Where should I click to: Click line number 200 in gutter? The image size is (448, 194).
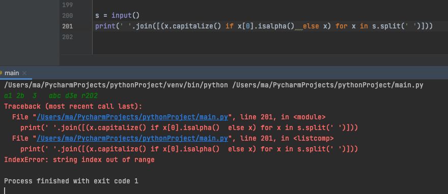(67, 15)
